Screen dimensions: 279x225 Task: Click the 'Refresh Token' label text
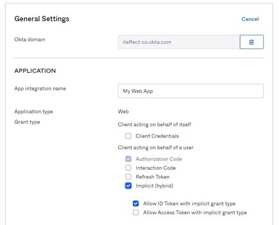pos(153,177)
